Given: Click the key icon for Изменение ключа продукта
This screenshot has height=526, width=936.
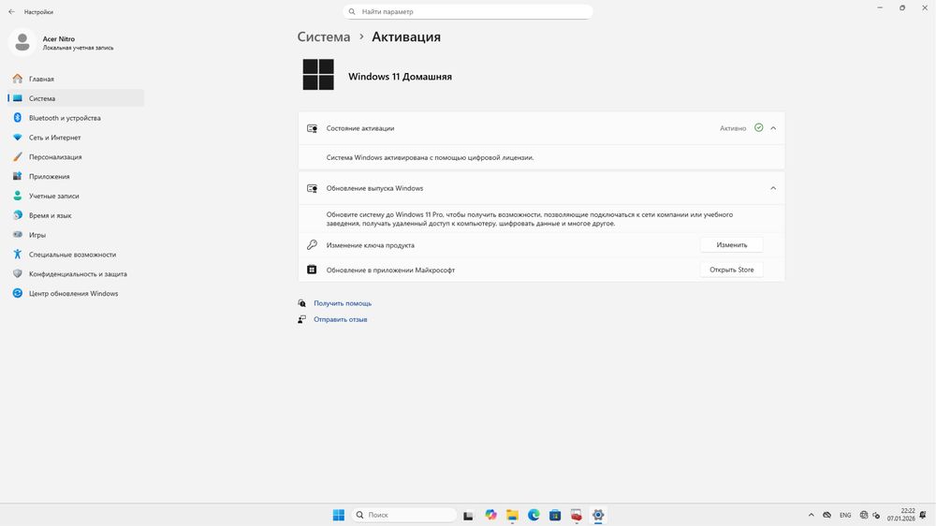Looking at the screenshot, I should [312, 245].
